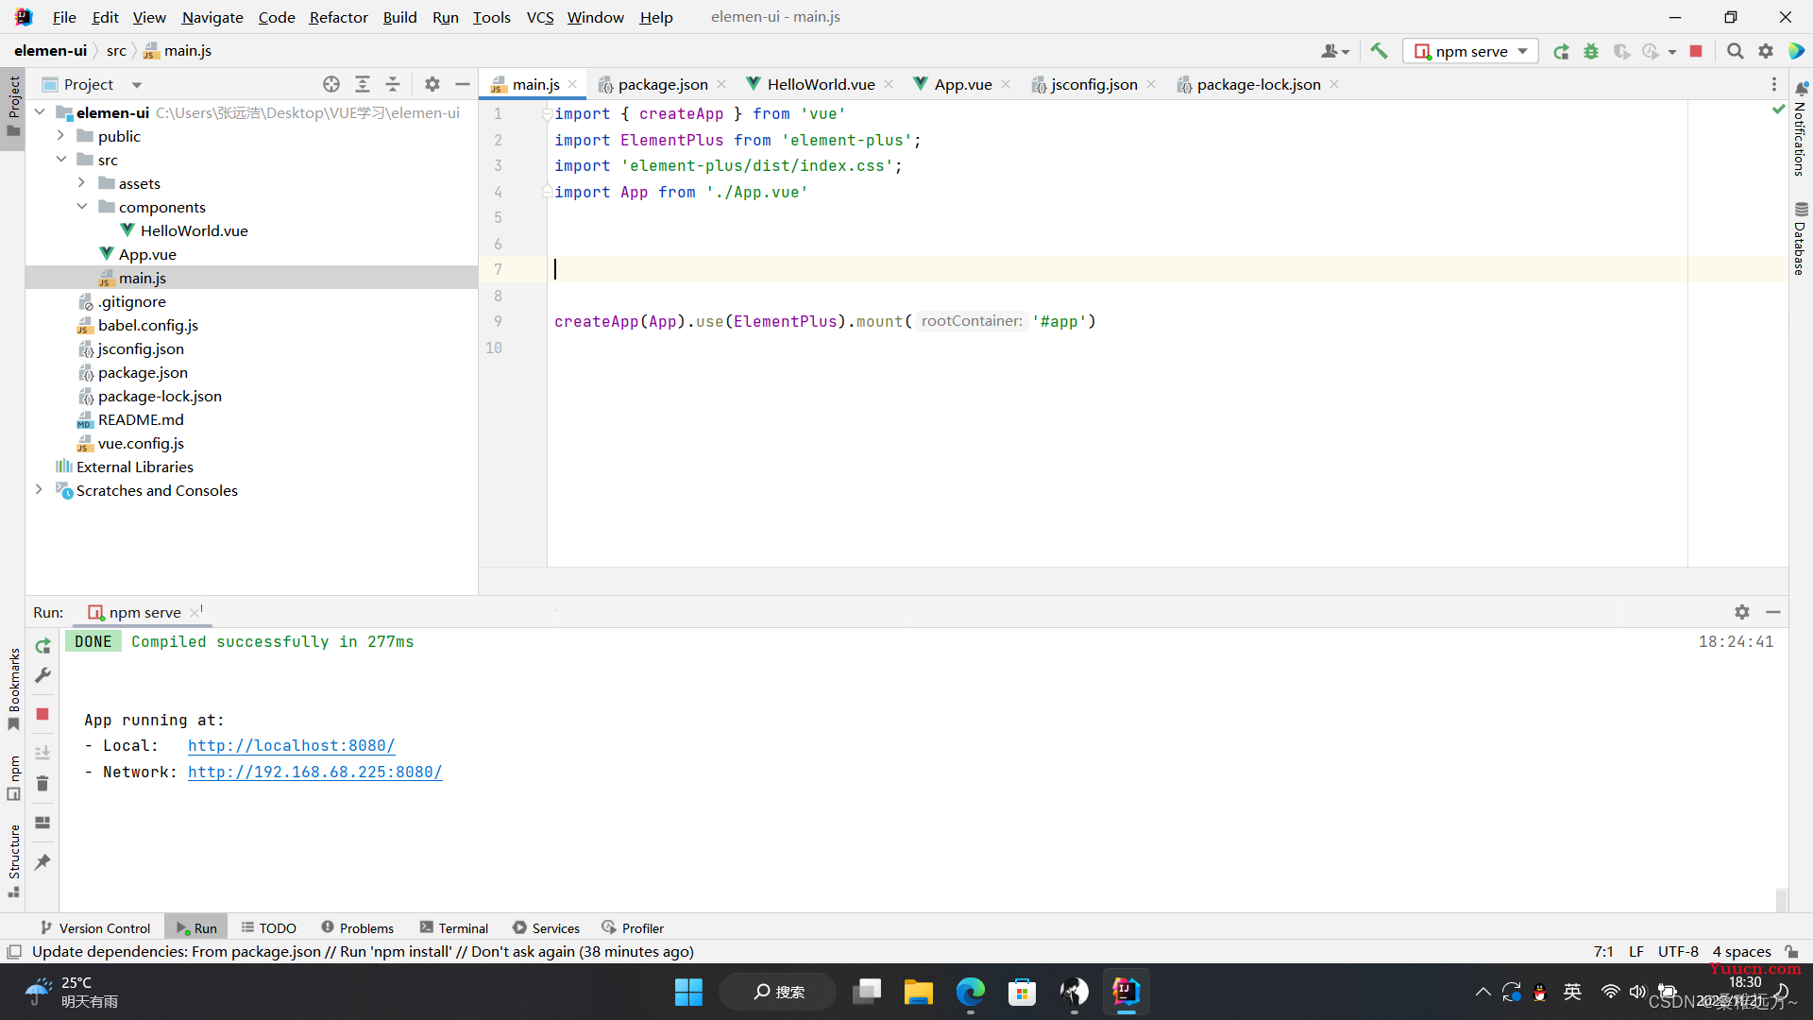Open Version Control tool window
Screen dimensions: 1813x1020
95,927
